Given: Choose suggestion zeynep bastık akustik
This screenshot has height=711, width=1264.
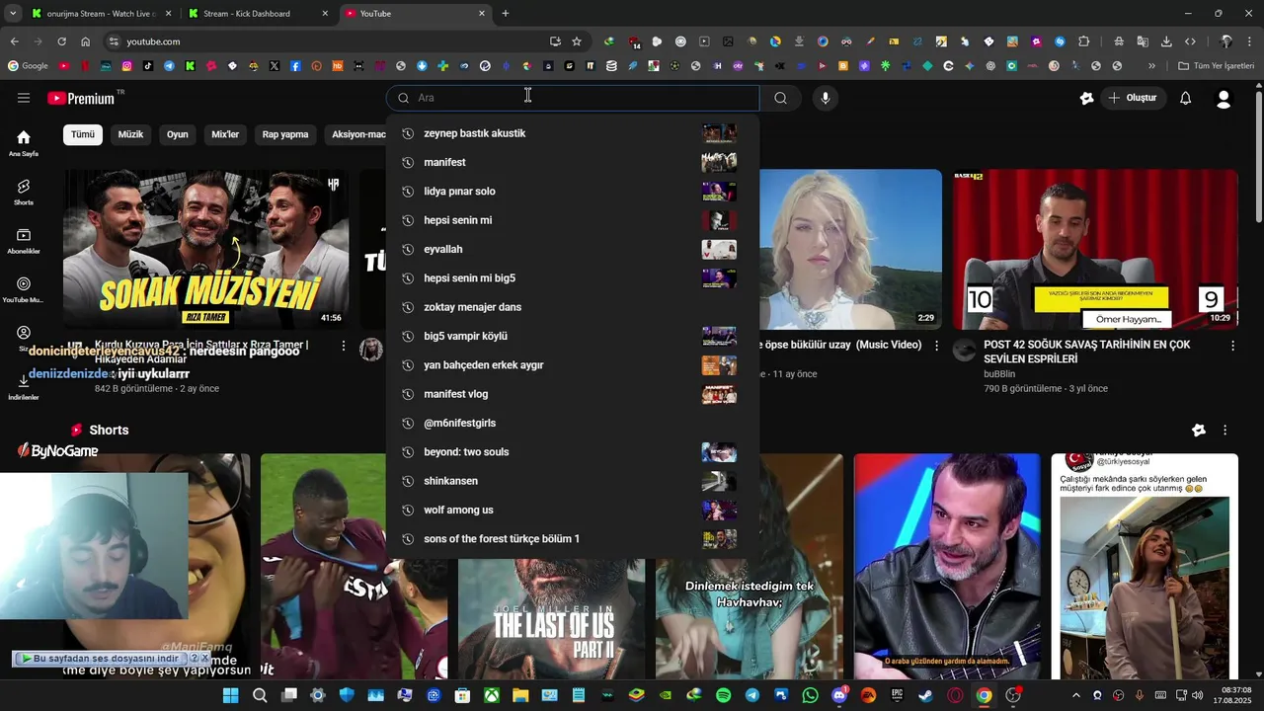Looking at the screenshot, I should click(x=573, y=133).
